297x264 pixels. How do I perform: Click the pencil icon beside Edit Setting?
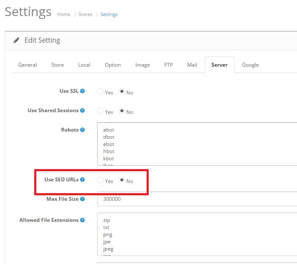16,40
